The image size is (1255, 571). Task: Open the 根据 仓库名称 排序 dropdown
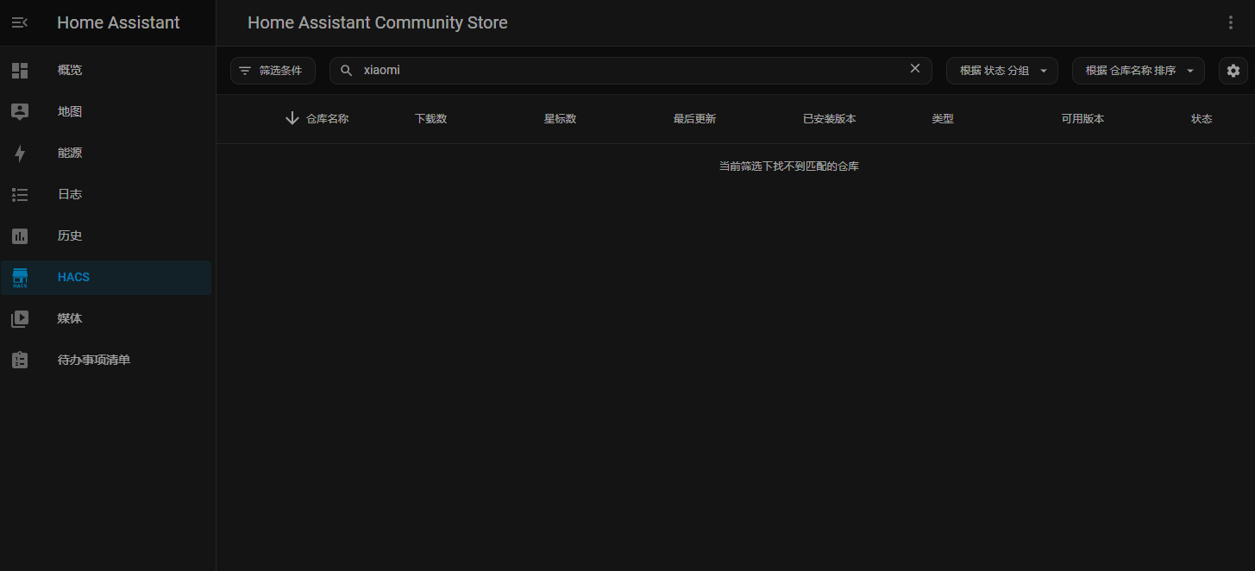click(1139, 71)
